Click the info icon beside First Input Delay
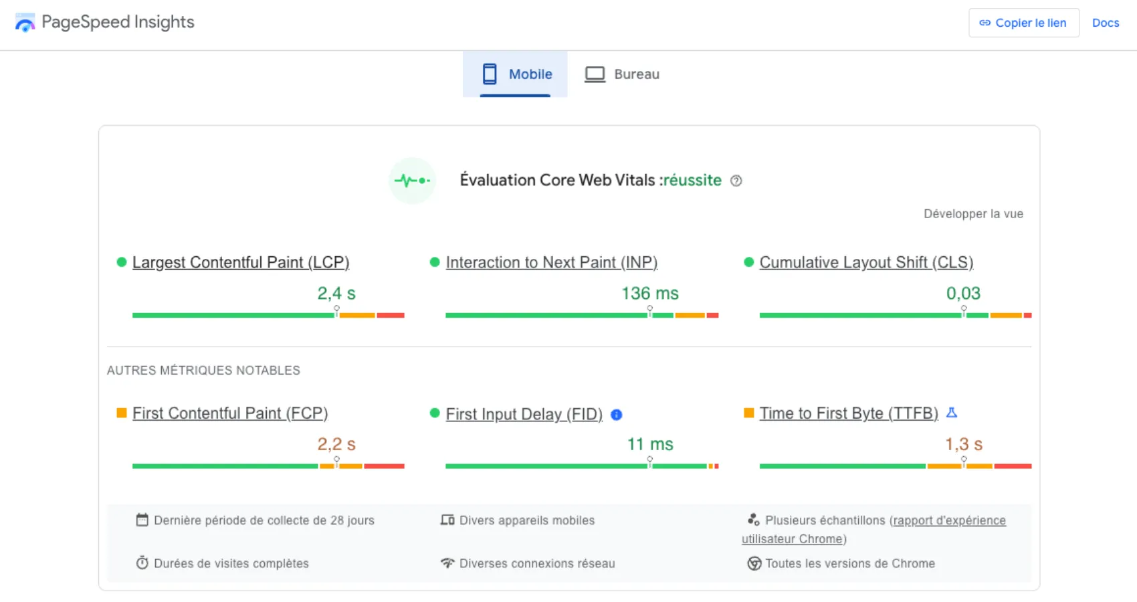The width and height of the screenshot is (1137, 602). coord(616,415)
